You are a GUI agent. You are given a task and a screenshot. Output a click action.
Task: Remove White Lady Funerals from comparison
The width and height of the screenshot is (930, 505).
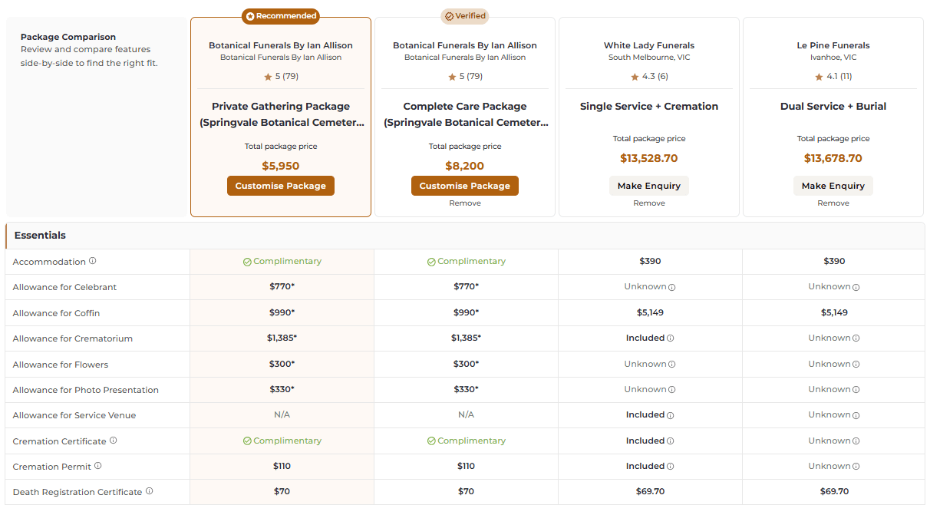[x=649, y=203]
